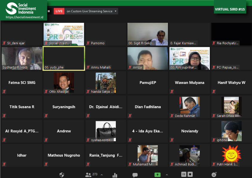The image size is (252, 178).
Task: Select the highlighted yudy_phe video tile
Action: tap(63, 58)
